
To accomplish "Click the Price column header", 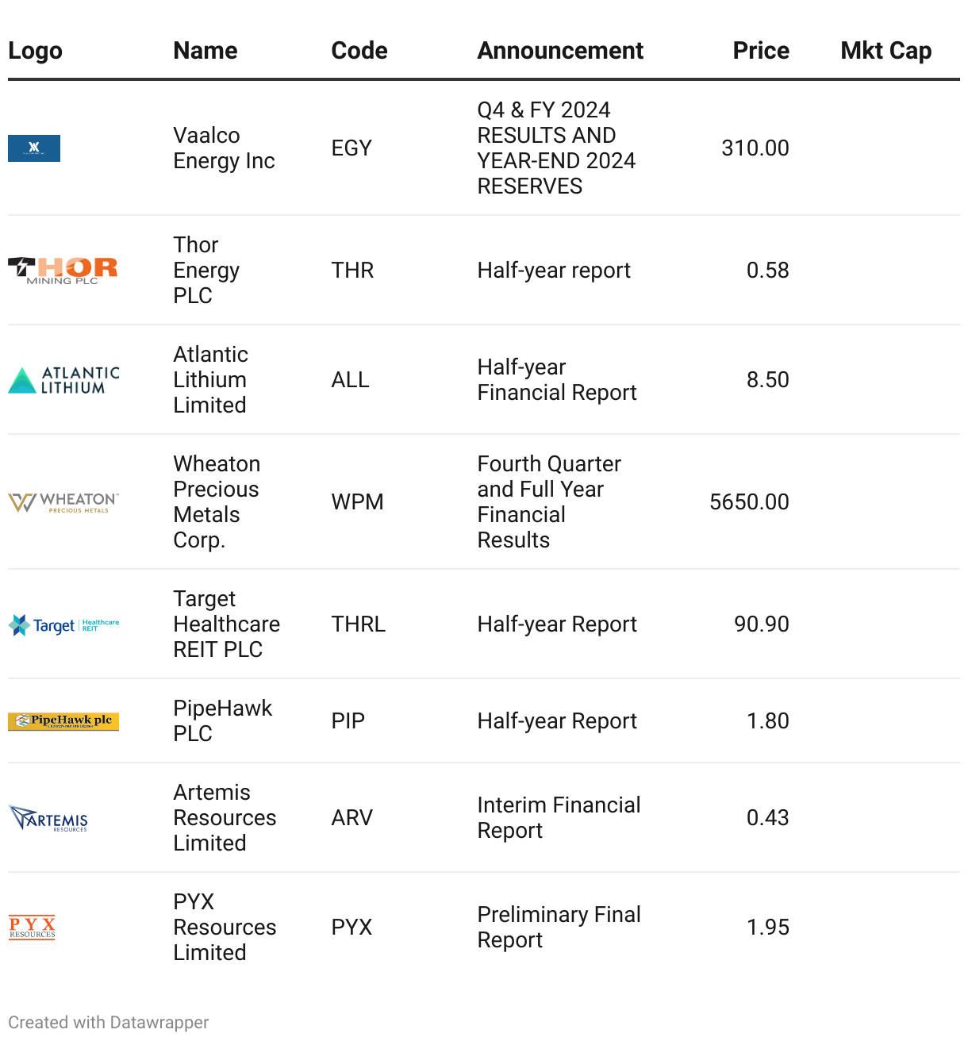I will (760, 51).
